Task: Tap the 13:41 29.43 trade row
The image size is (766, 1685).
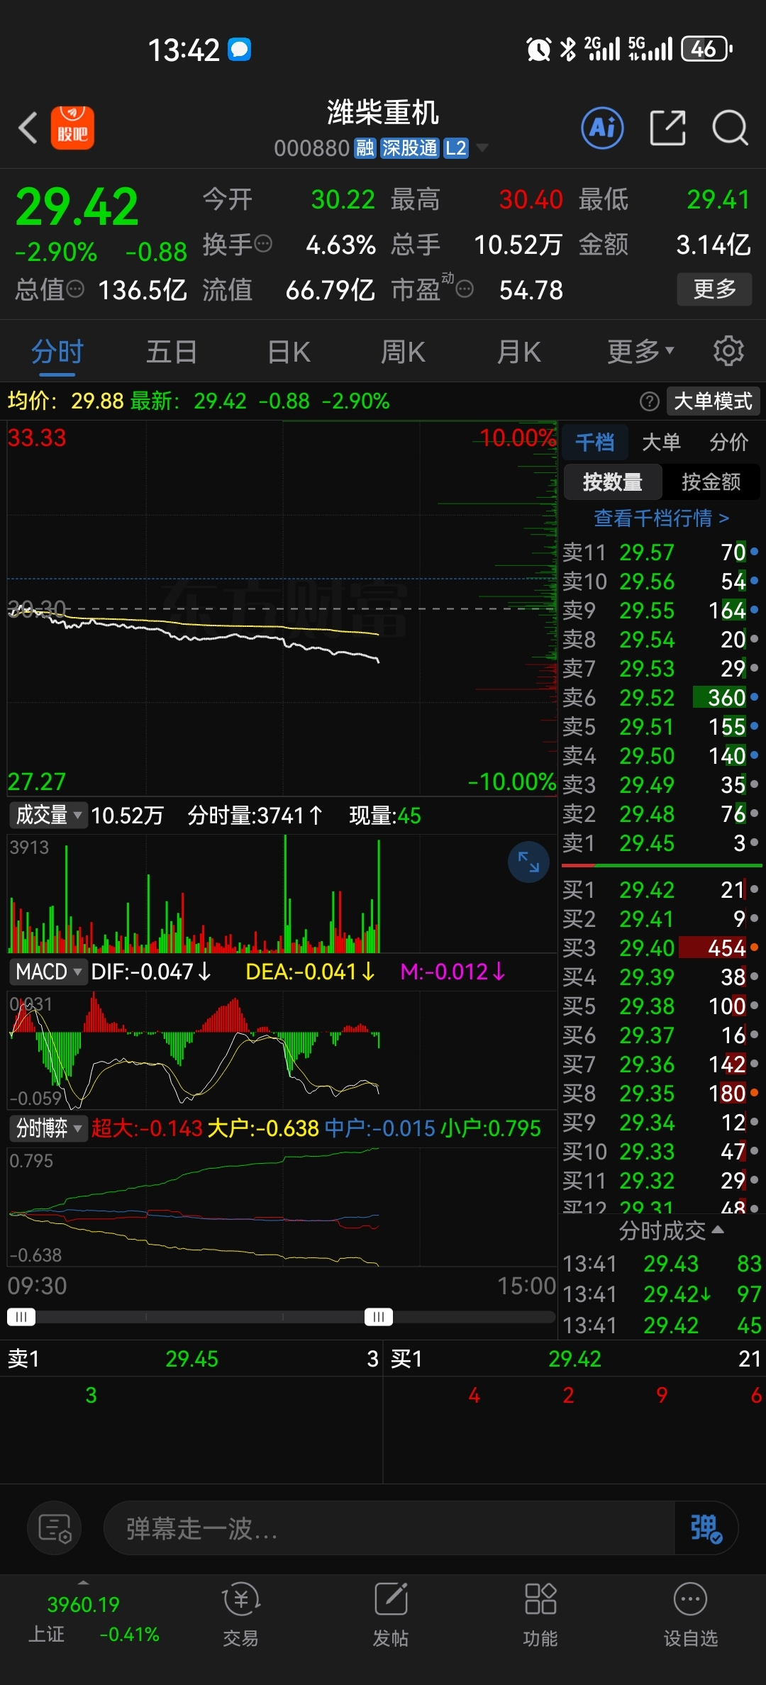Action: click(661, 1263)
